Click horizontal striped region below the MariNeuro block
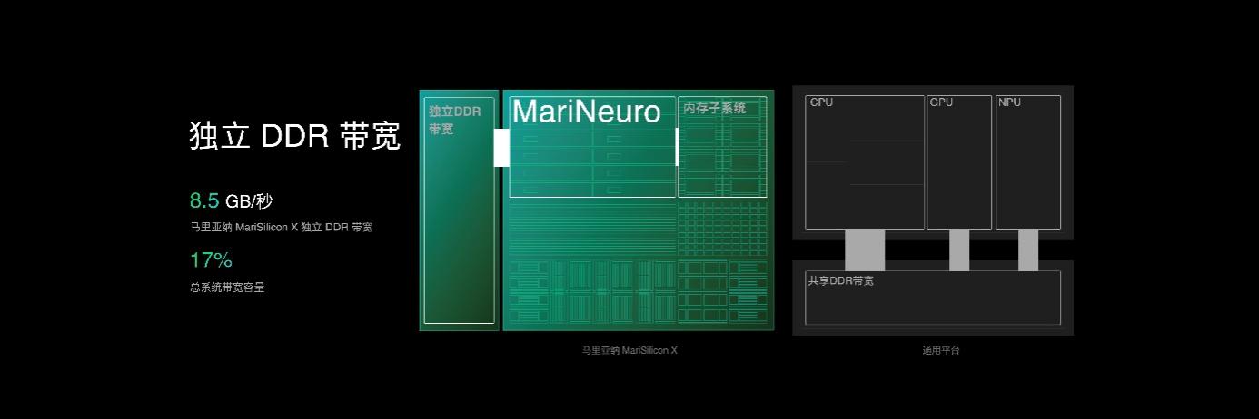 click(x=590, y=227)
